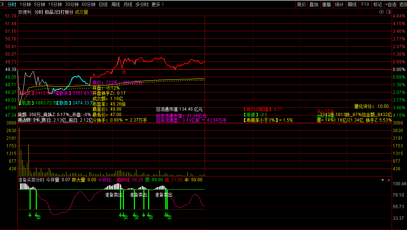Click the first 准备卖出 signal label
Image resolution: width=407 pixels, height=230 pixels.
[x=113, y=195]
